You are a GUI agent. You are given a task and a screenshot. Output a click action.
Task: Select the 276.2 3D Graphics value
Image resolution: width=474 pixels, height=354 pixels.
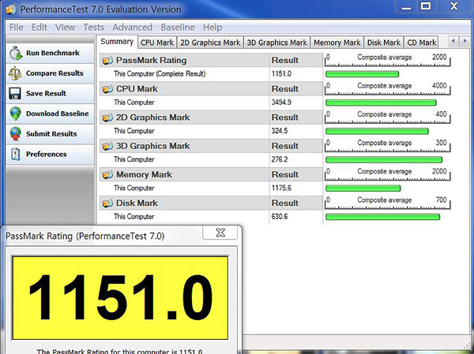(x=280, y=159)
